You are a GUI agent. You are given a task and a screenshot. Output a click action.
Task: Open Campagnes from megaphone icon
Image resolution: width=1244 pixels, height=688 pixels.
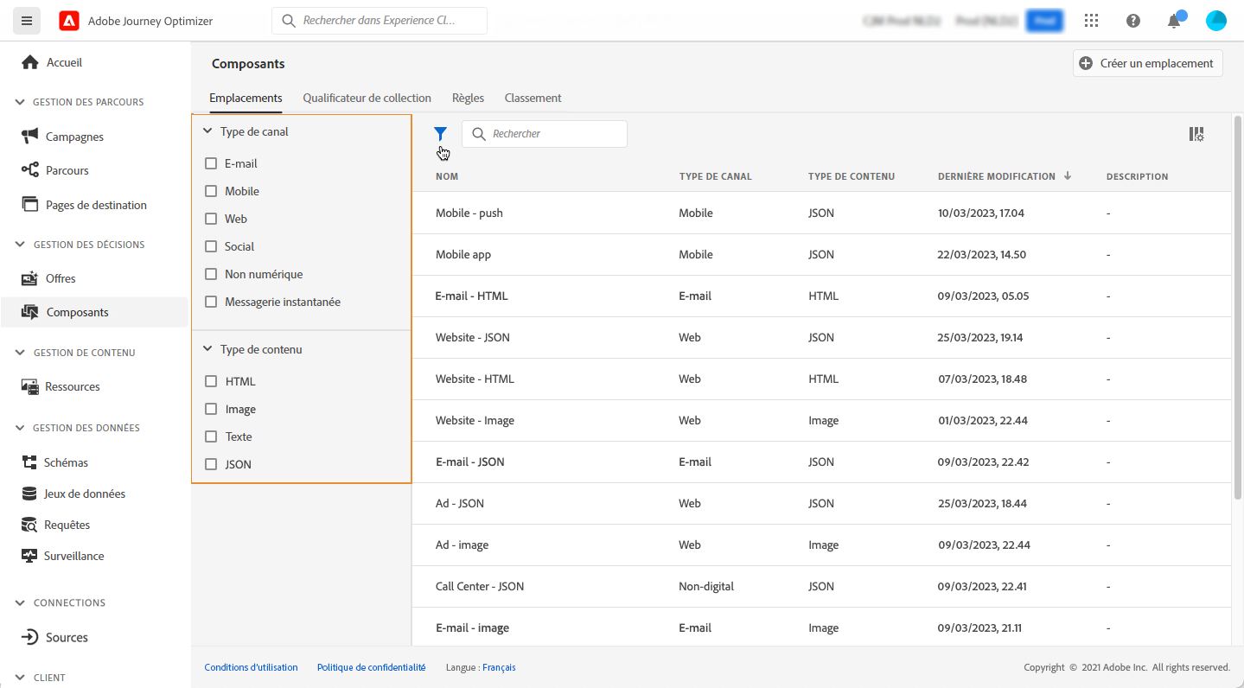[x=30, y=137]
